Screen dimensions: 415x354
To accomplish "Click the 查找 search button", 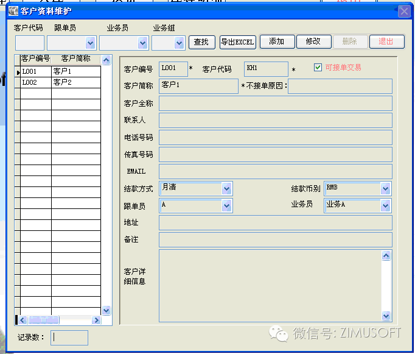I will [x=201, y=42].
